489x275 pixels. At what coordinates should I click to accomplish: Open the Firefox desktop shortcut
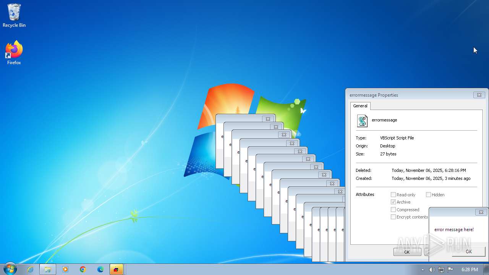pyautogui.click(x=14, y=53)
